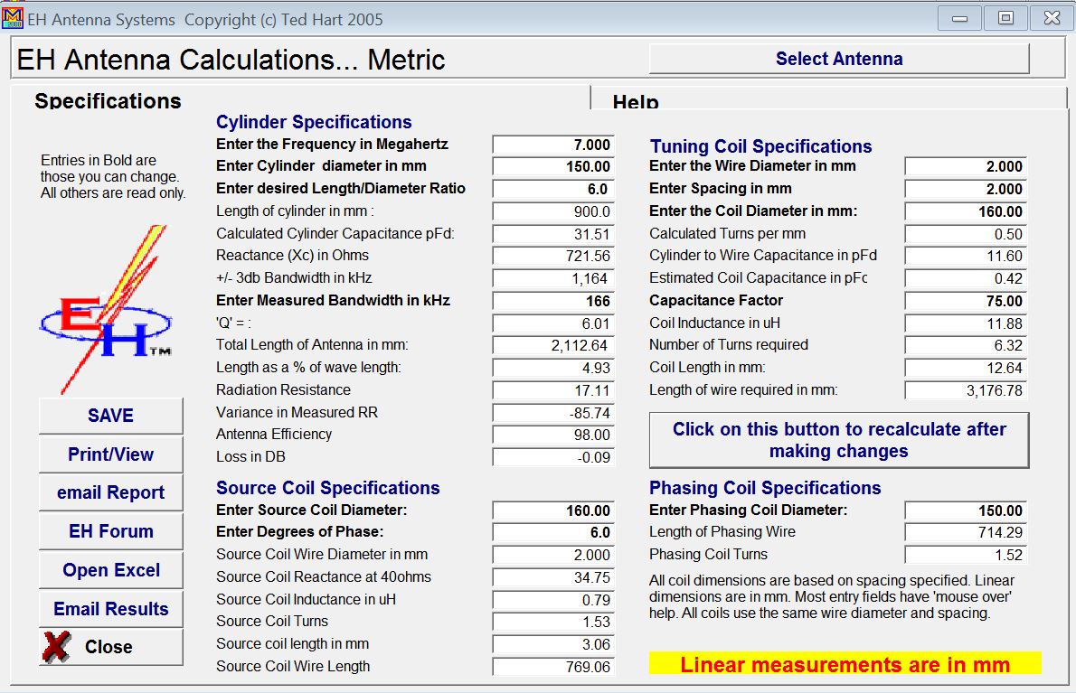Visit the EH Forum
This screenshot has height=693, width=1076.
click(110, 531)
